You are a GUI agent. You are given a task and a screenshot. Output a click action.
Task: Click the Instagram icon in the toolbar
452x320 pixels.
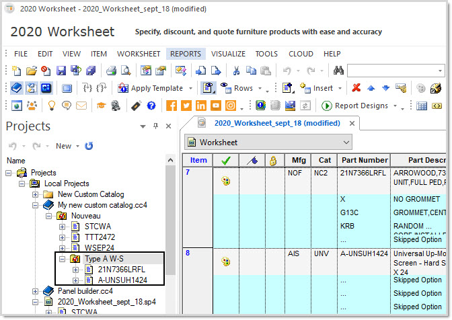(x=231, y=106)
